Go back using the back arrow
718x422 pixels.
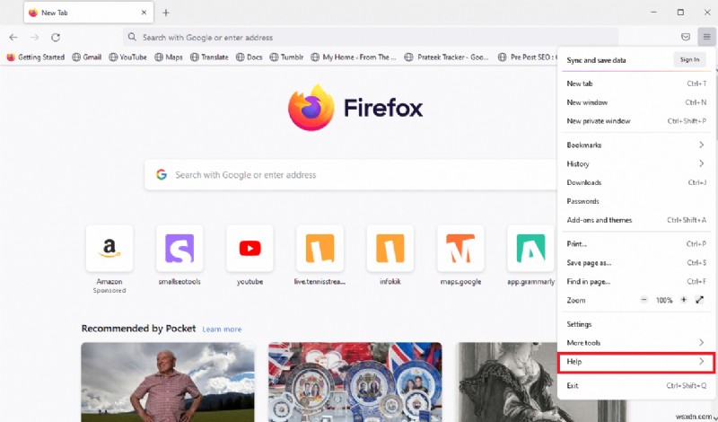[13, 37]
